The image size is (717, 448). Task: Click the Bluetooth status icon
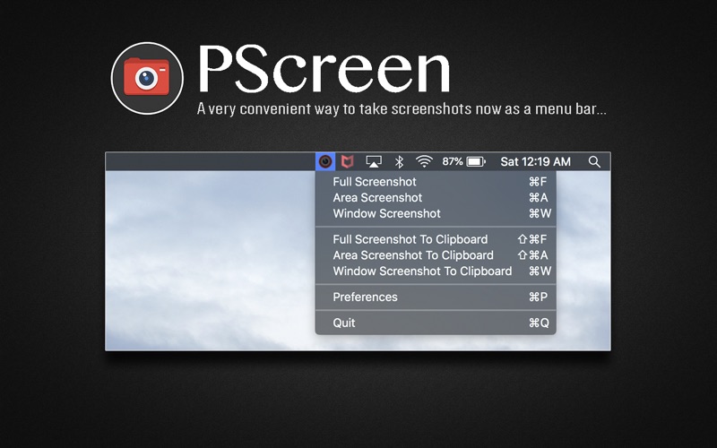399,161
